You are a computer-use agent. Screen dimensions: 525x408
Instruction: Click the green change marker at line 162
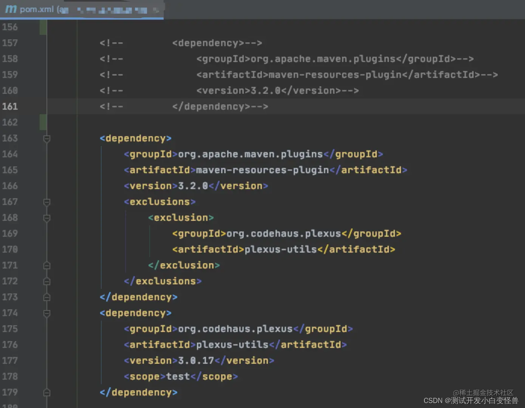43,123
